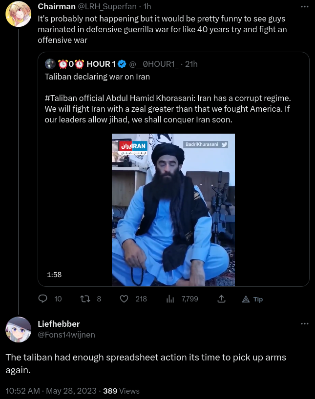Open Liefhebber's profile avatar
This screenshot has width=315, height=399.
19,329
